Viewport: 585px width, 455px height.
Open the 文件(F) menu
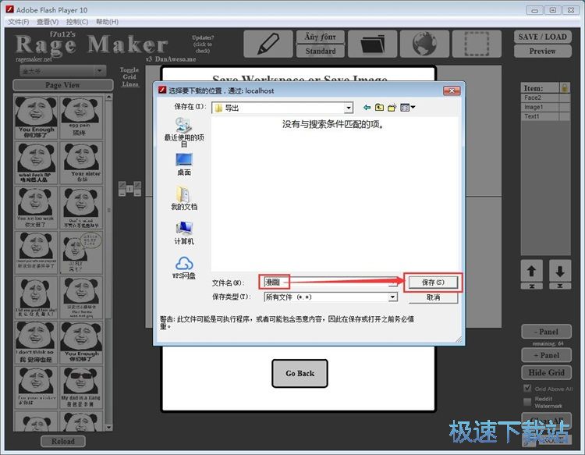(19, 22)
